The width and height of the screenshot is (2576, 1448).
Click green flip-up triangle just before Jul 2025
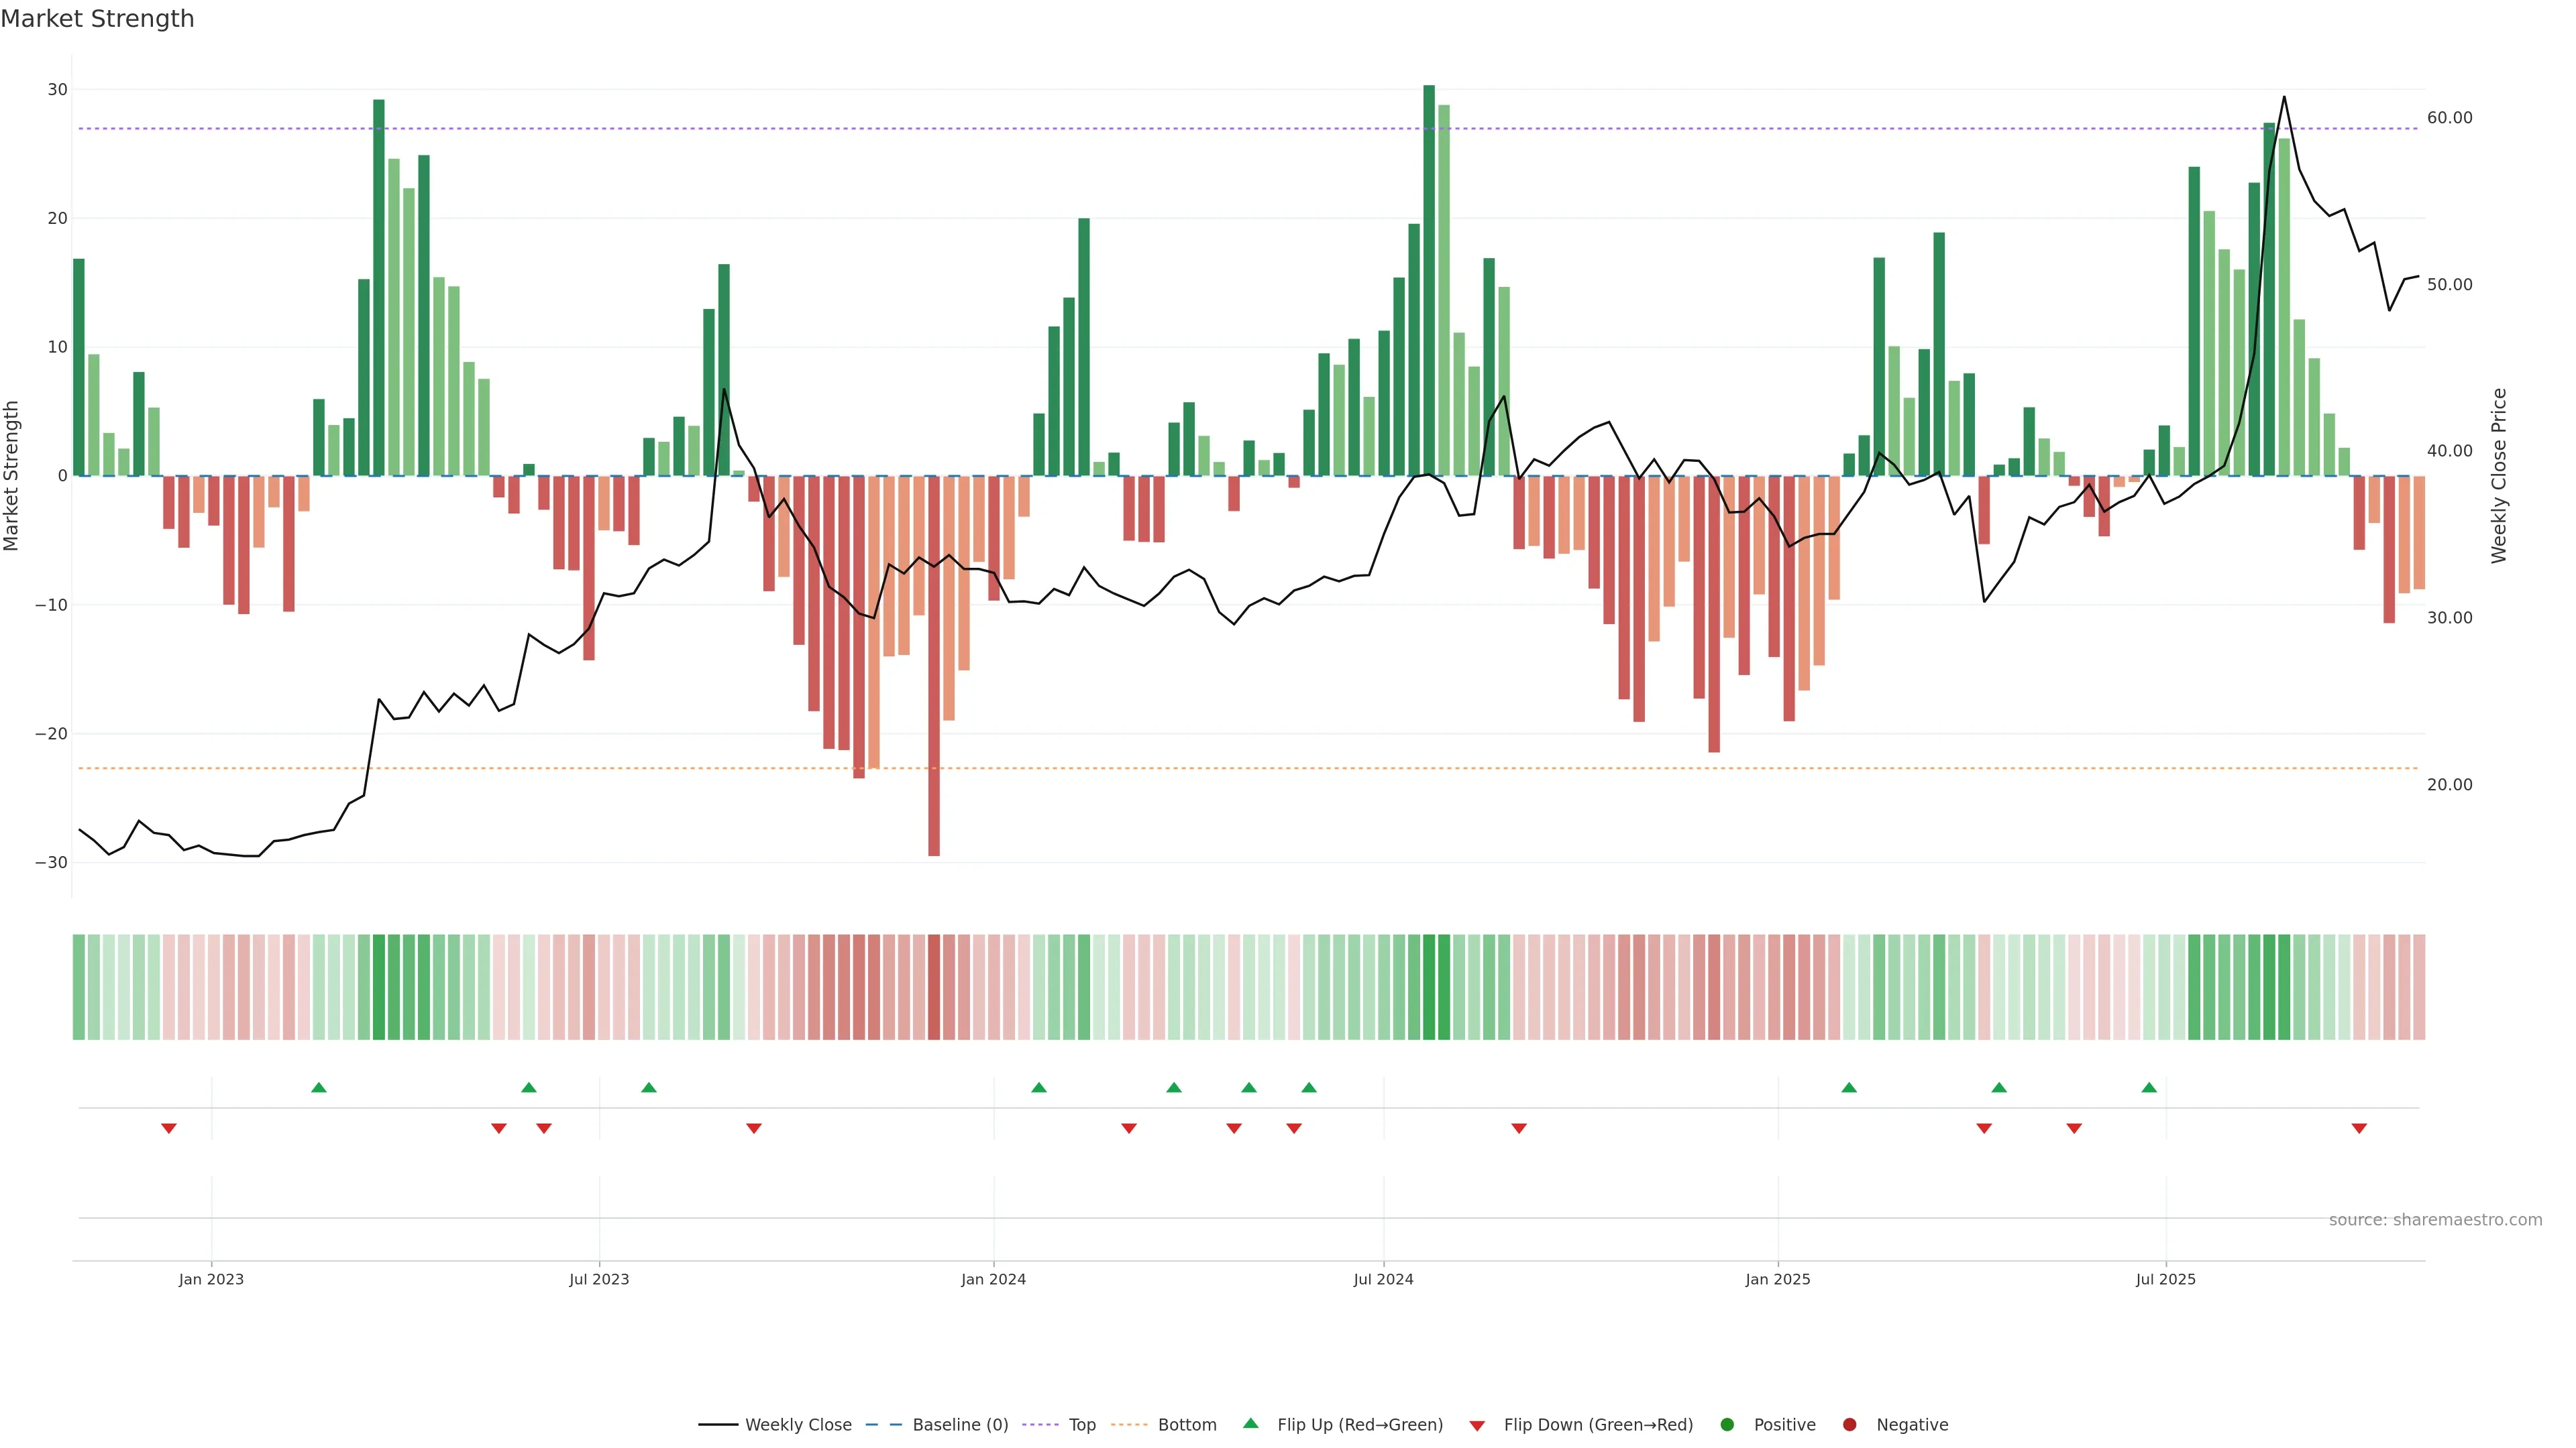[x=2149, y=1087]
